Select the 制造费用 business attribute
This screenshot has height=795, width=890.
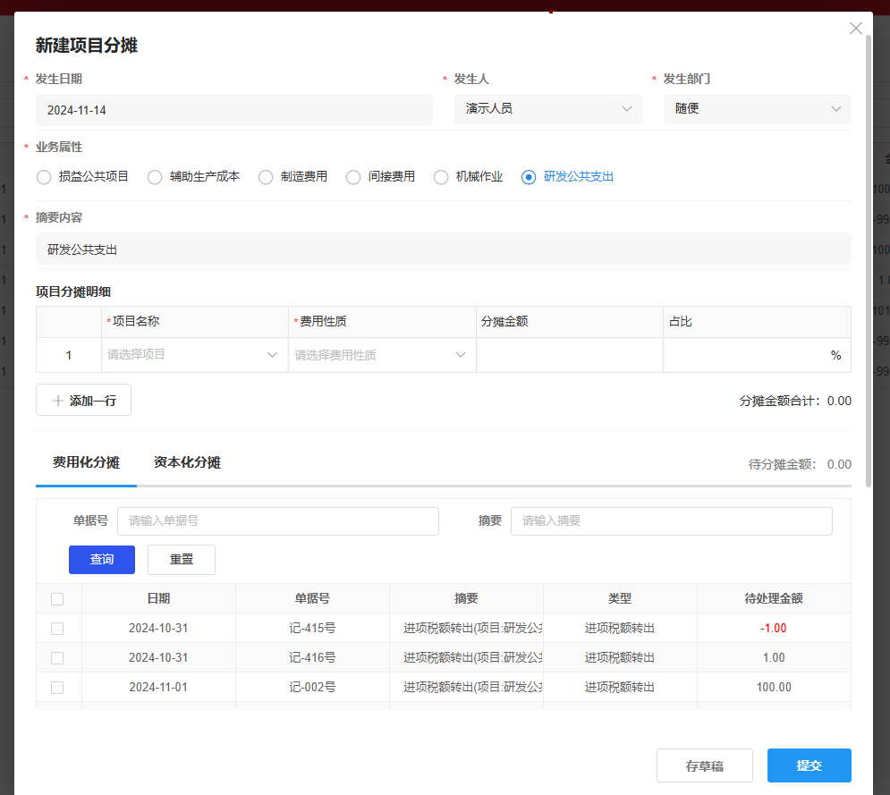(x=265, y=176)
